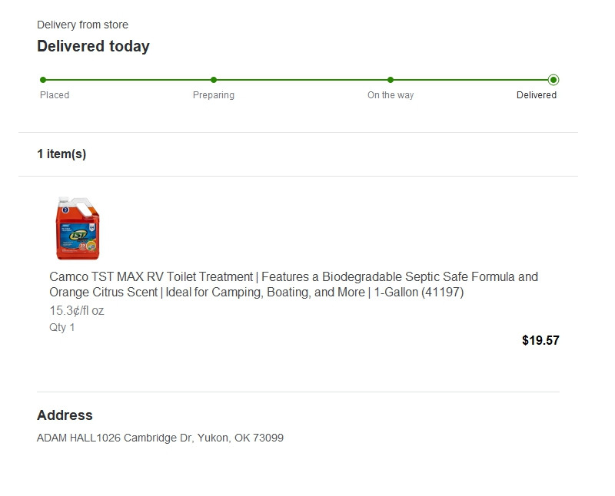Open the Camco TST product image
Screen dimensions: 615x496
(78, 228)
